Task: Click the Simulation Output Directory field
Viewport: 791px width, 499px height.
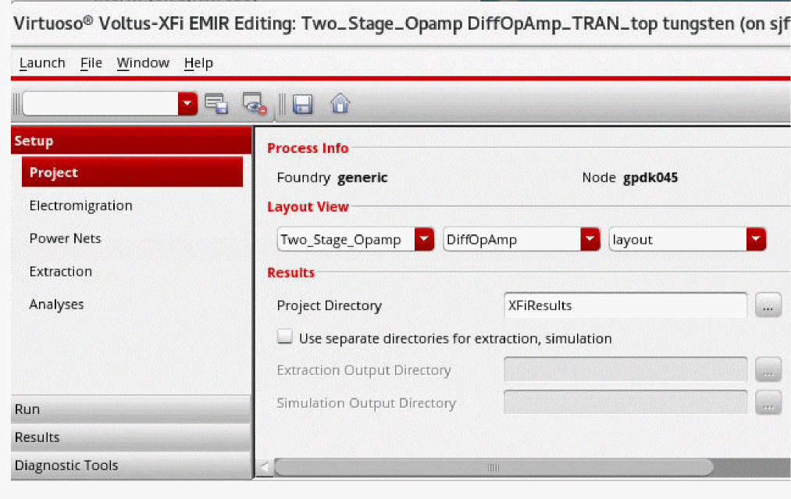Action: click(625, 402)
